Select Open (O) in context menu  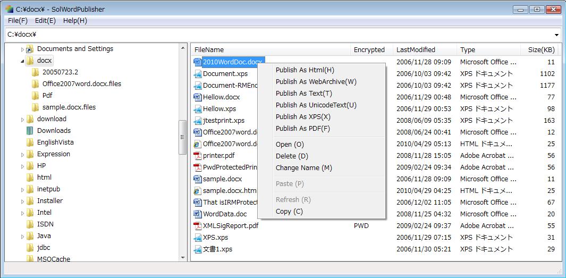322,145
